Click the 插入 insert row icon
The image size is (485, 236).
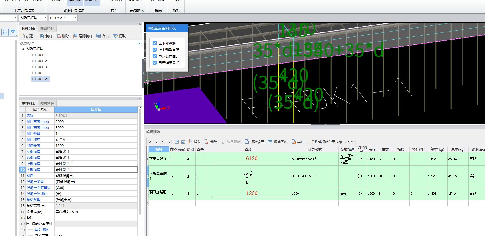[190, 142]
